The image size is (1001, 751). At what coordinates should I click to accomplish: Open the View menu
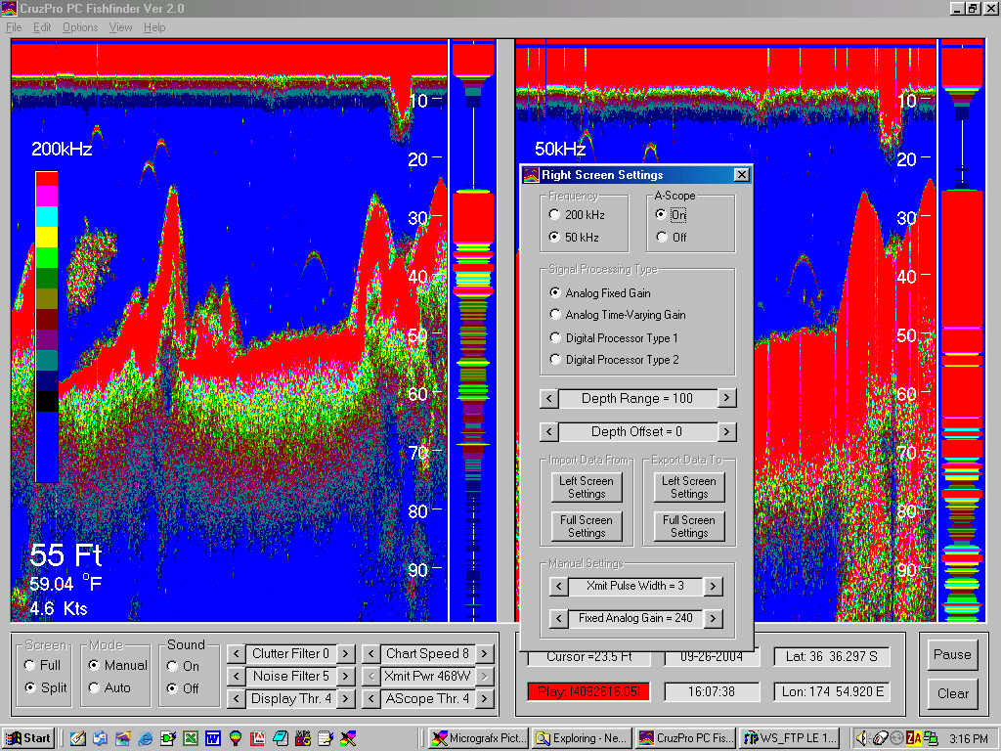point(121,27)
